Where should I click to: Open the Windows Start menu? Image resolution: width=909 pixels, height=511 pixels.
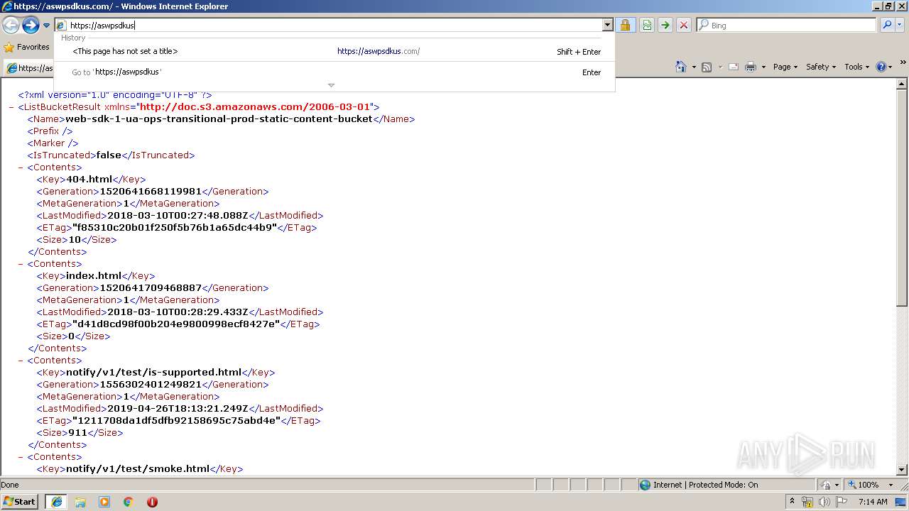click(x=20, y=502)
